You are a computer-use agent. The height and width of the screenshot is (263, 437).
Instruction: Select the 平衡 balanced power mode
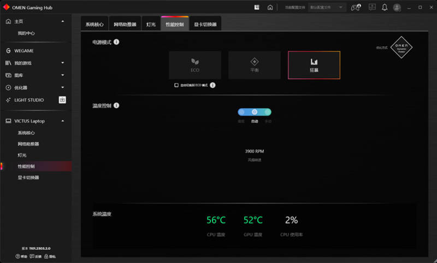tap(255, 65)
